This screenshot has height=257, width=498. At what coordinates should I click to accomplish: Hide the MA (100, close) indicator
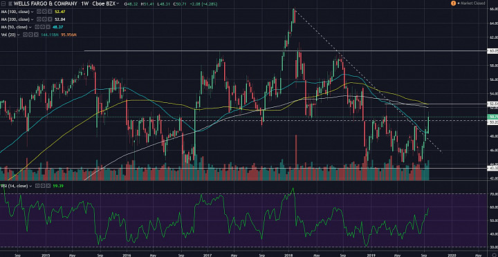39,12
